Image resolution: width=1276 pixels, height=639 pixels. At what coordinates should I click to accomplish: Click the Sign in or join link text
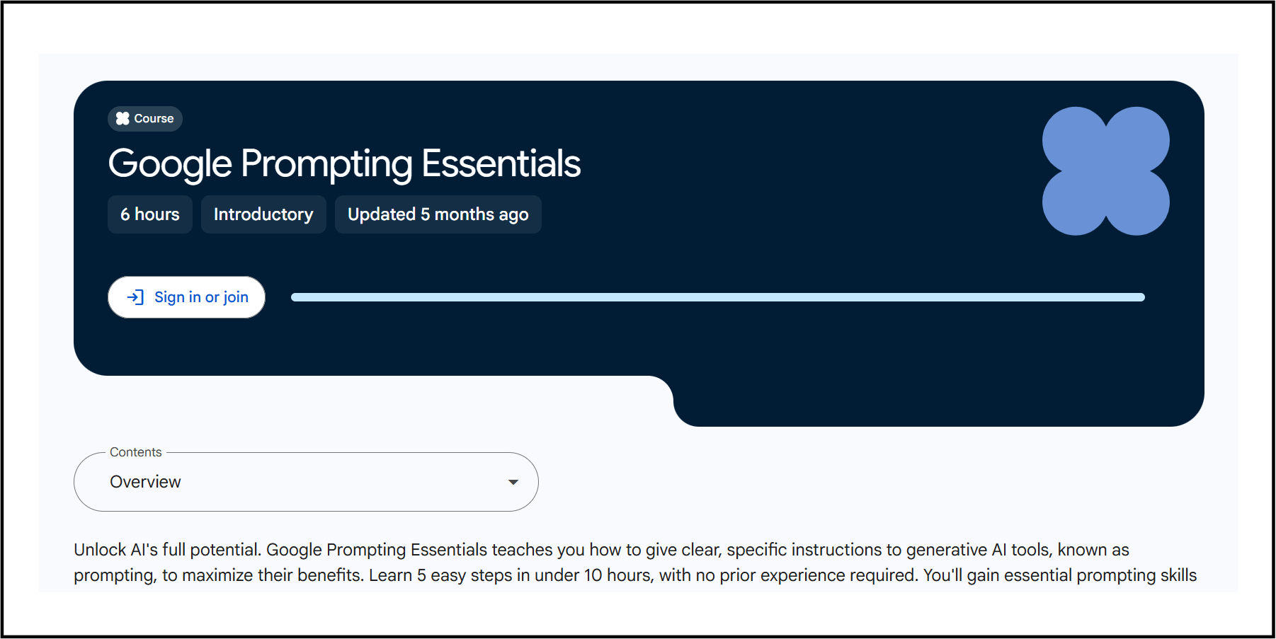tap(202, 297)
